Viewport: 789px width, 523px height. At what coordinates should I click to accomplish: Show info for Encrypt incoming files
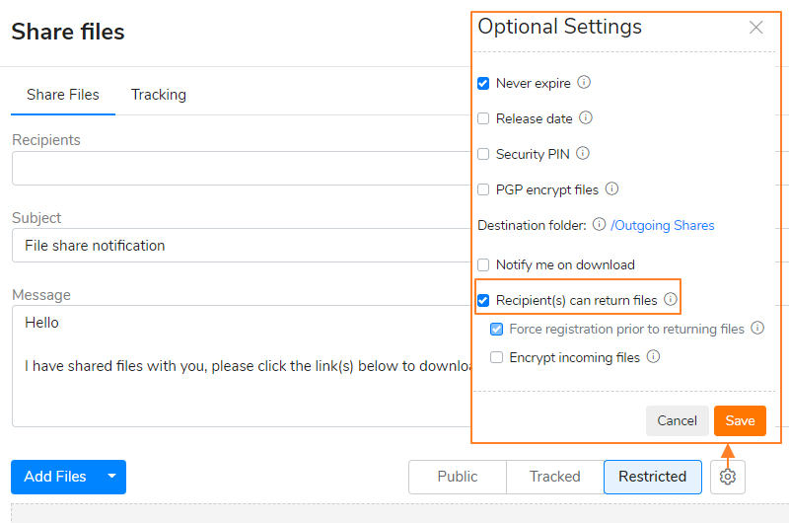click(x=653, y=356)
